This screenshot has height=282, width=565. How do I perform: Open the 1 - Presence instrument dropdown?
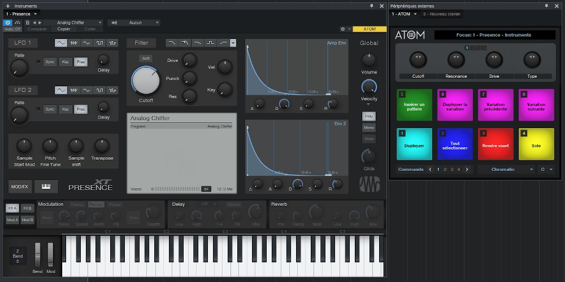coord(21,14)
